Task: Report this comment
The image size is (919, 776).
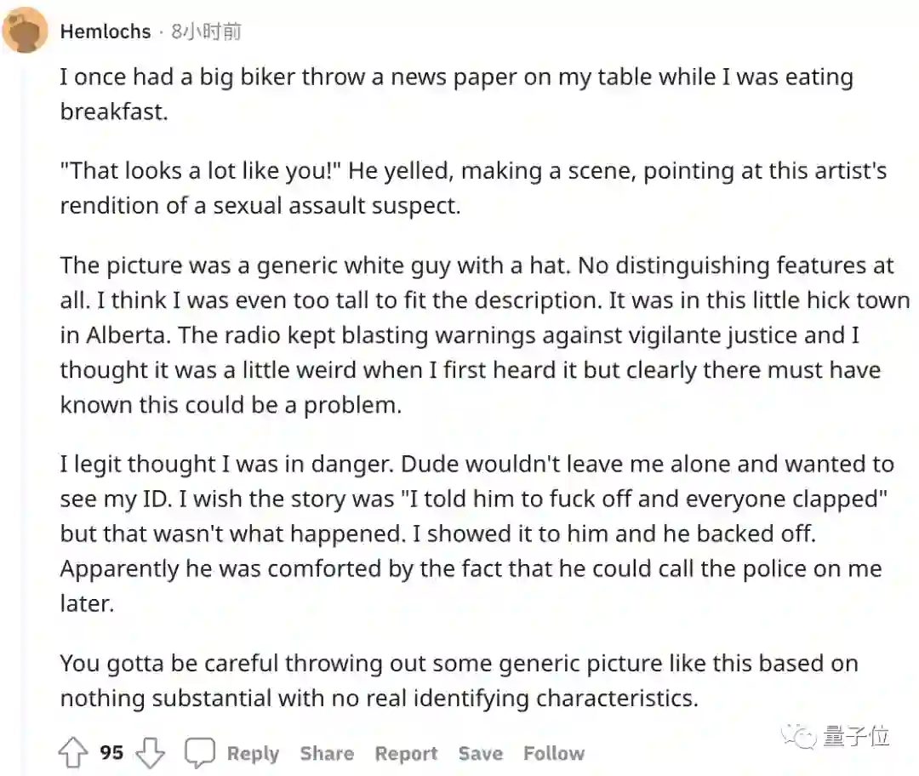Action: [x=406, y=754]
